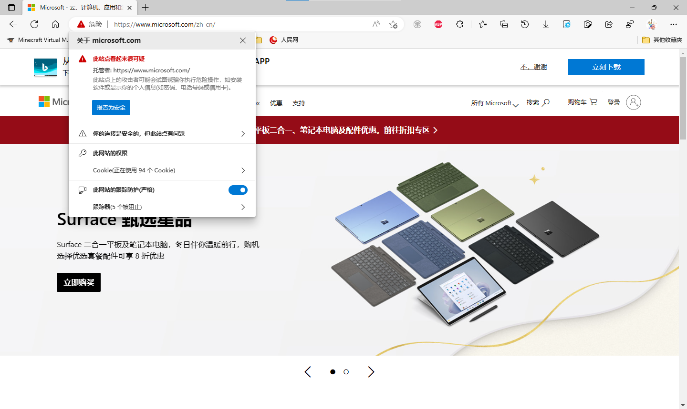687x409 pixels.
Task: Open the 优惠 nav menu item
Action: coord(276,103)
